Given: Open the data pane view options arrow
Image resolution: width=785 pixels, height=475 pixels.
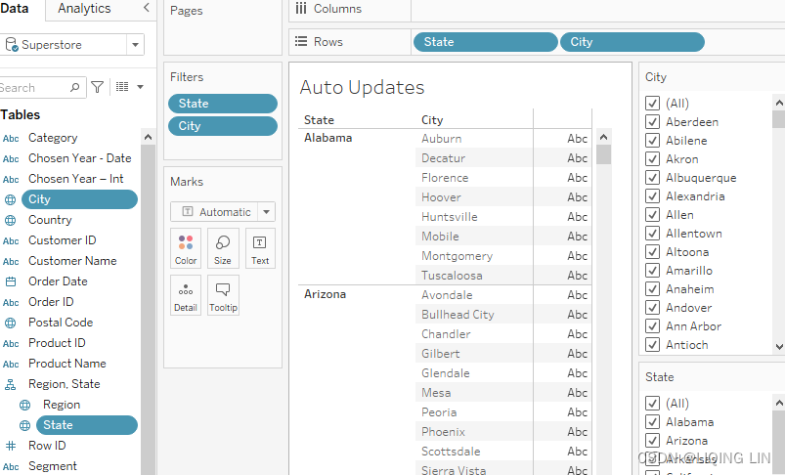Looking at the screenshot, I should click(x=140, y=87).
